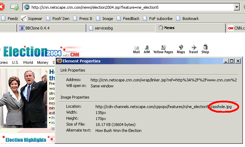
Task: Click the Firefox icon in Element Properties title
Action: 59,61
